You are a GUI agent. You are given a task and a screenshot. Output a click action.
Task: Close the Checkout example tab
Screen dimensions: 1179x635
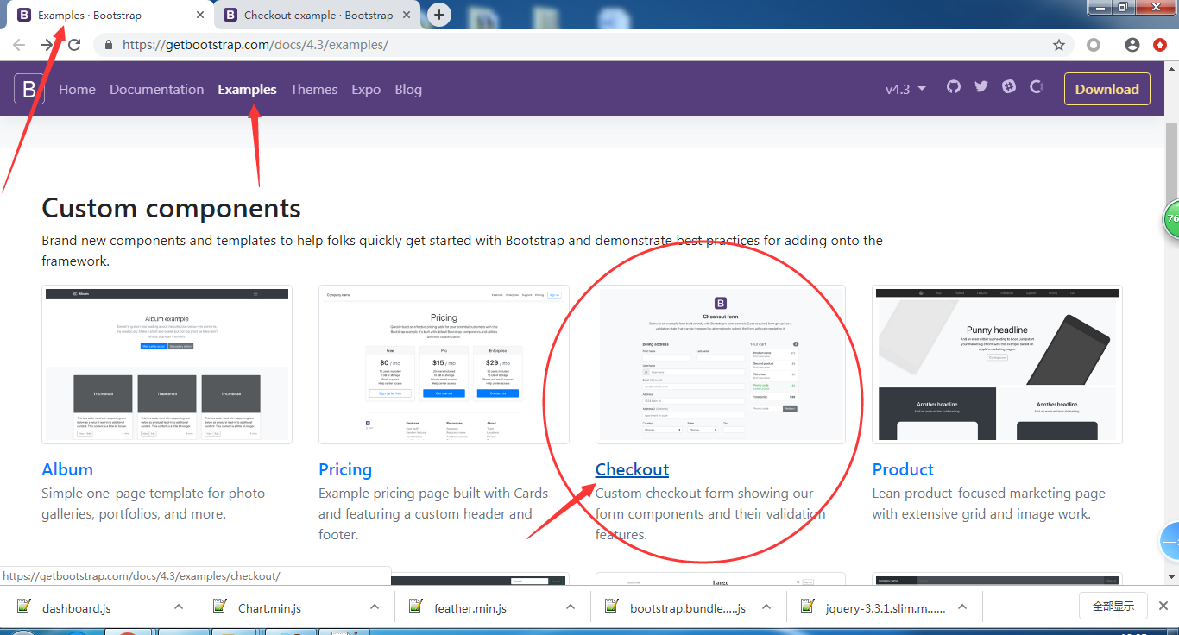pos(406,15)
